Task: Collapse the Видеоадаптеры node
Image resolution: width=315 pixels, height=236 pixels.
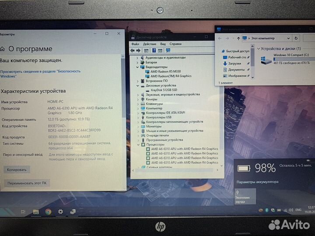Action: (137, 67)
